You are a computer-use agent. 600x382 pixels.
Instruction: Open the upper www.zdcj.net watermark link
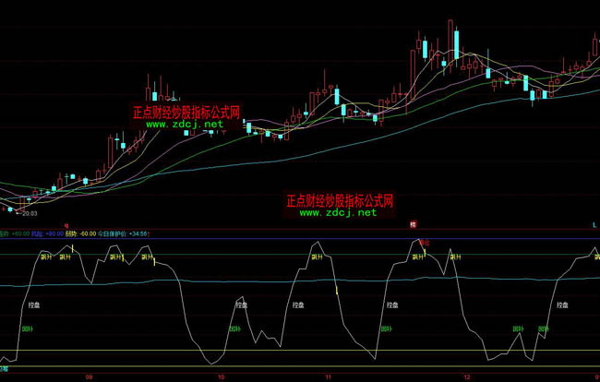coord(185,124)
